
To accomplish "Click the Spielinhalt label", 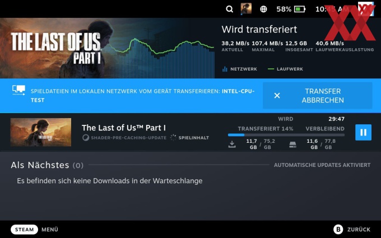I will tap(194, 138).
